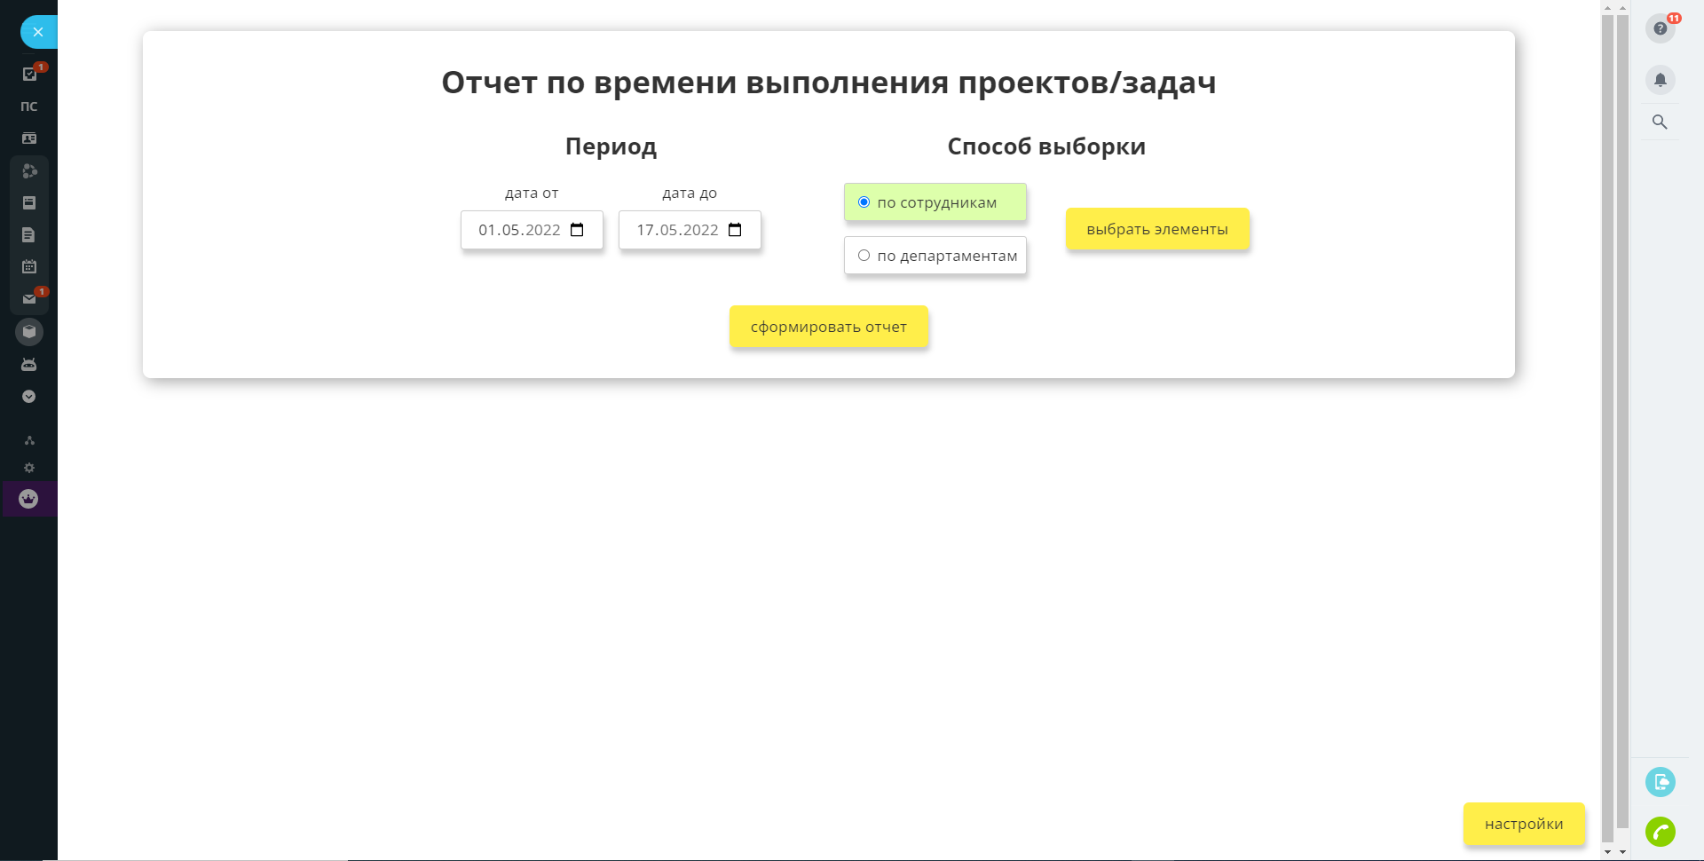Viewport: 1704px width, 861px height.
Task: Open the notifications bell icon
Action: tap(1661, 80)
